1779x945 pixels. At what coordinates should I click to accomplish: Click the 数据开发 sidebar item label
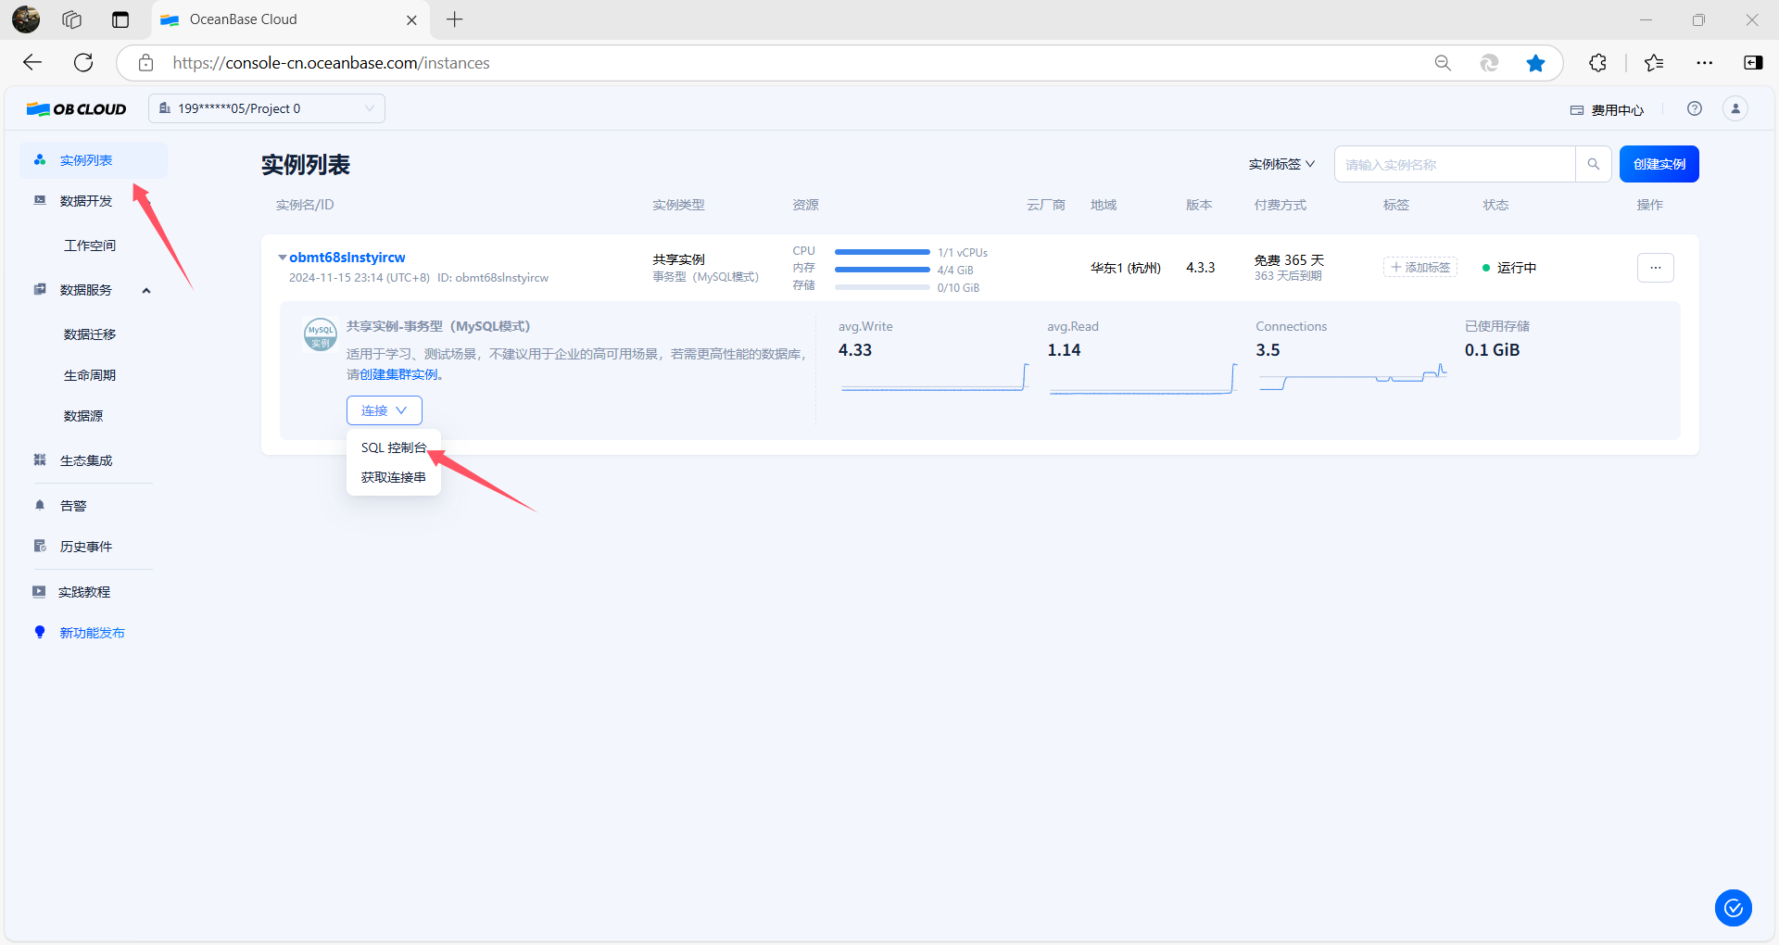(x=86, y=201)
